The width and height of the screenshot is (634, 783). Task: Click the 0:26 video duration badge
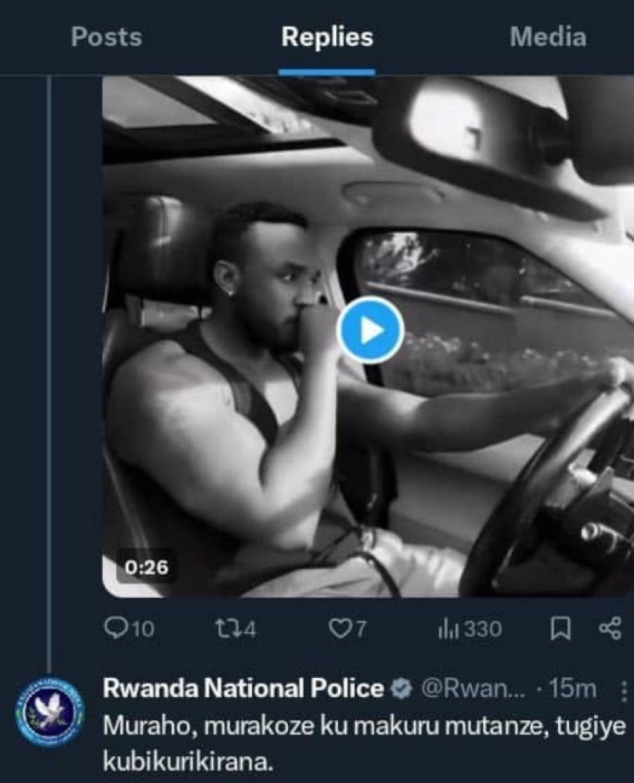click(x=146, y=566)
